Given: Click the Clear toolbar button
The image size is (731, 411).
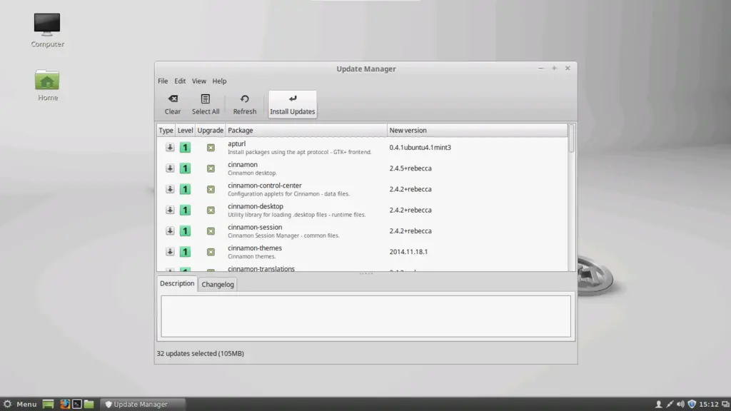Looking at the screenshot, I should (x=173, y=104).
